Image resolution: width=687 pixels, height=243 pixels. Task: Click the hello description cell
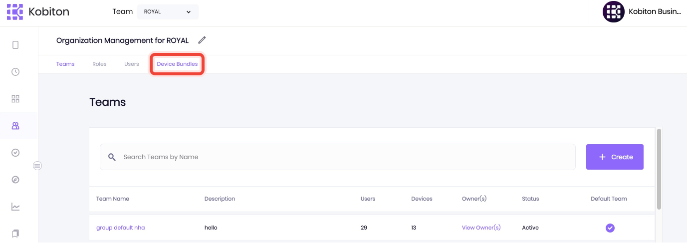[211, 228]
